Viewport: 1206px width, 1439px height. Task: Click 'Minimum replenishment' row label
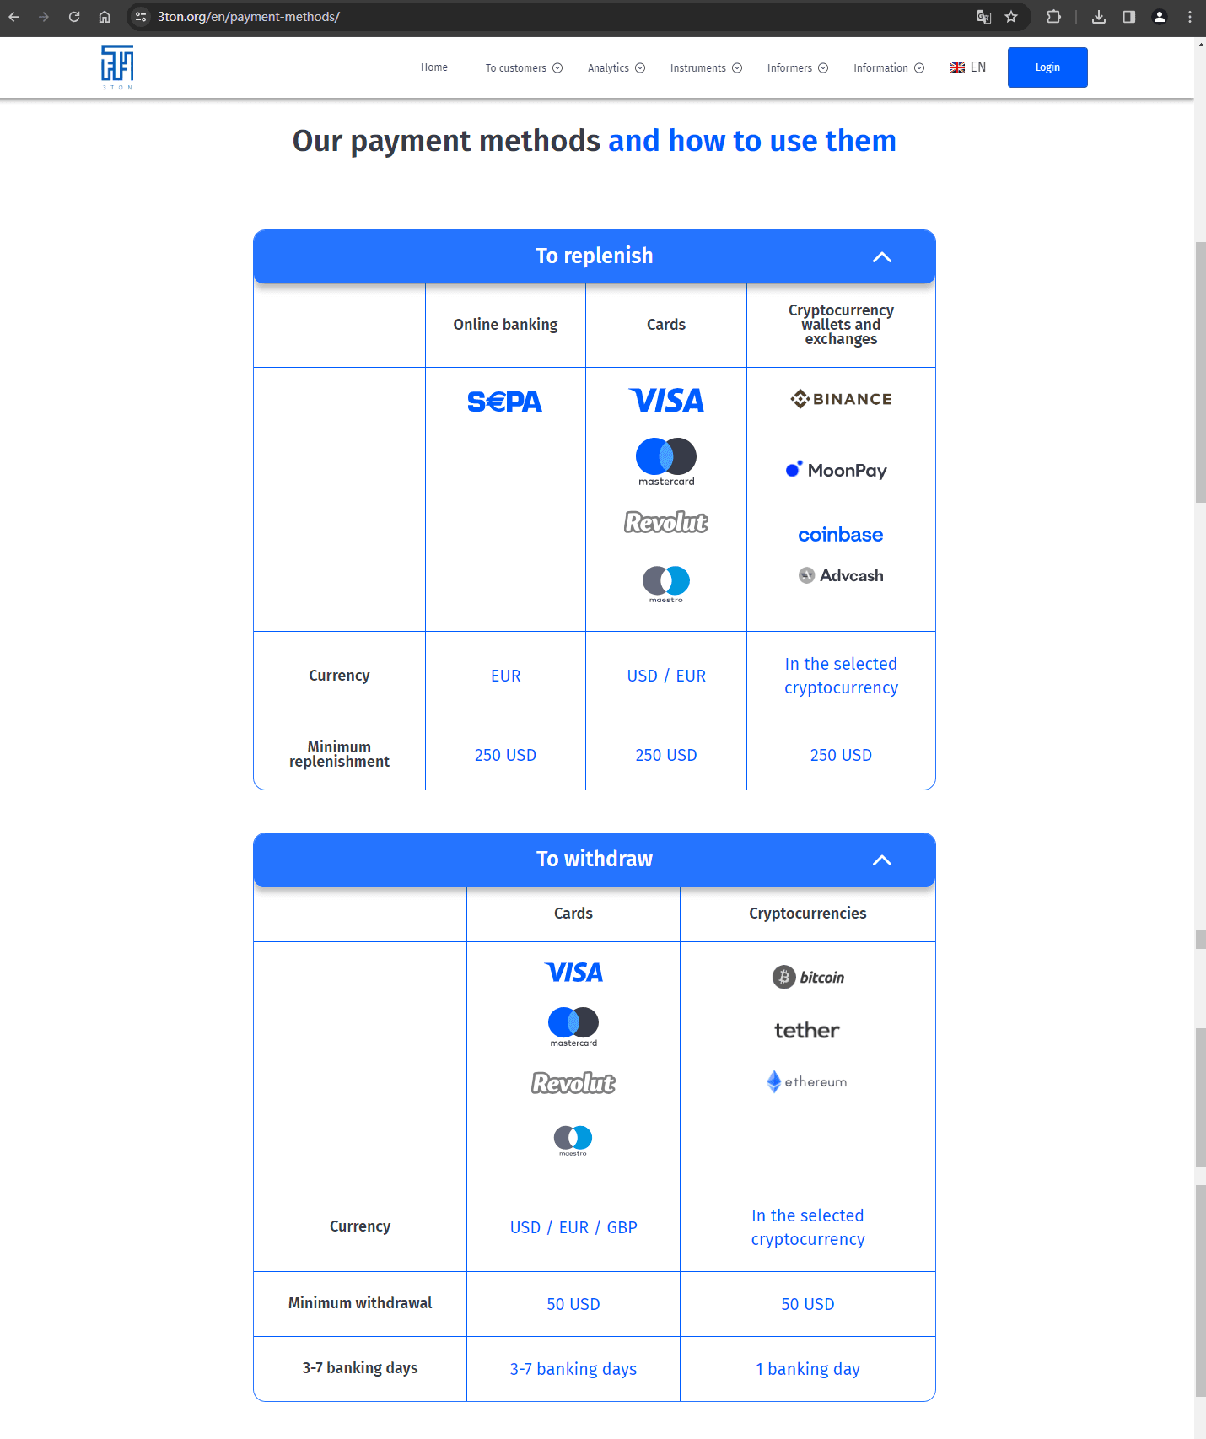[339, 754]
